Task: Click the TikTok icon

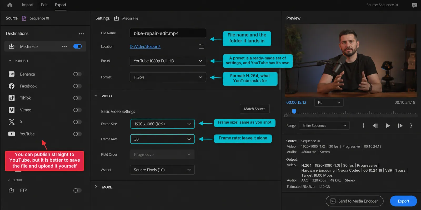Action: [12, 98]
